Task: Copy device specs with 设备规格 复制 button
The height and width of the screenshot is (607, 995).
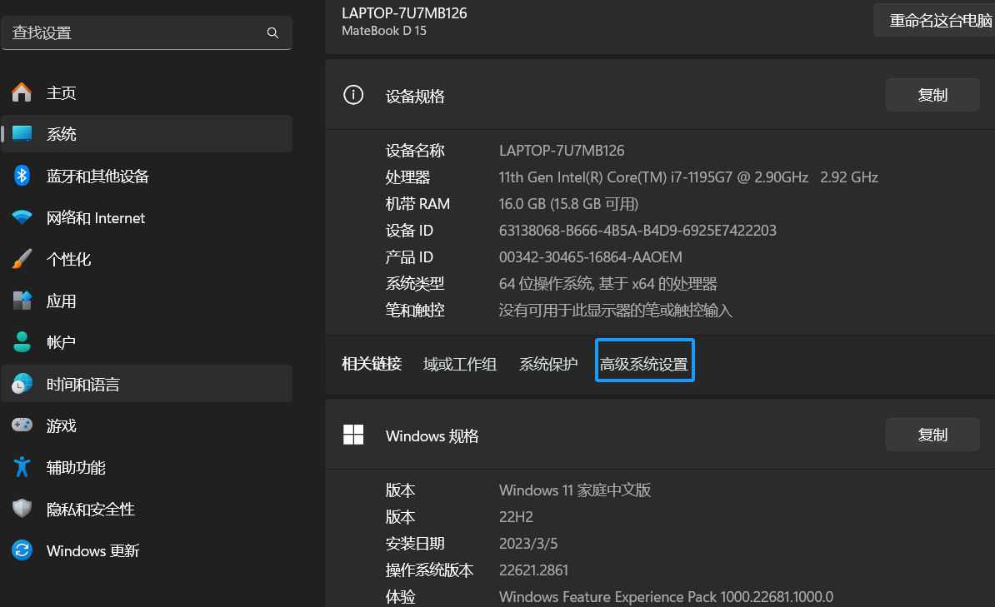Action: coord(932,95)
